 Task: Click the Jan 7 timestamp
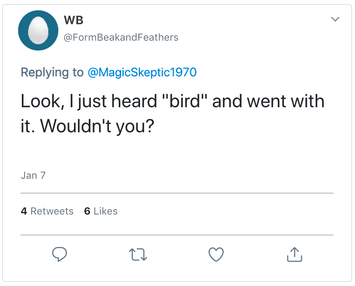coord(33,175)
